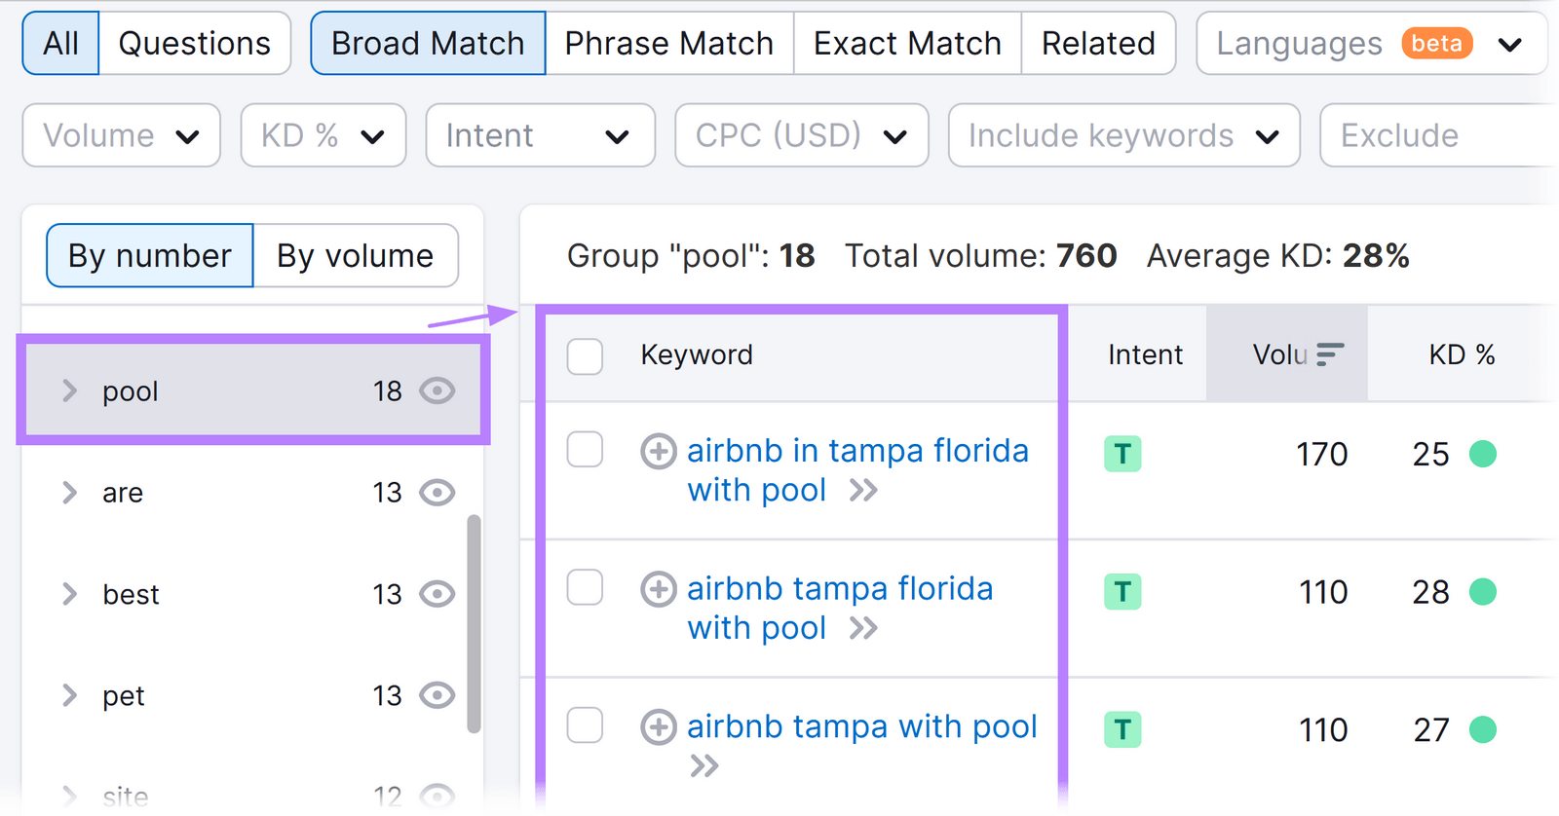Add 'airbnb tampa with pool' via plus icon
The width and height of the screenshot is (1559, 816).
[659, 727]
